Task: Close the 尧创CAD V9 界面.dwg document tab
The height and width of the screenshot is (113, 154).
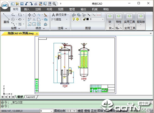Action: click(x=37, y=34)
